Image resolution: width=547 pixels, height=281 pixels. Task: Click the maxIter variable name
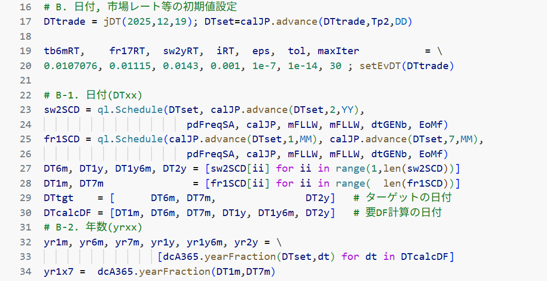click(338, 51)
